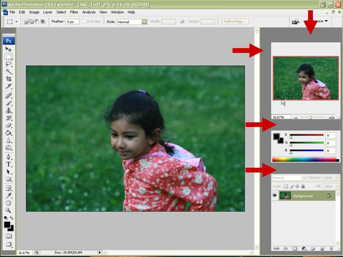Select the Move tool
The width and height of the screenshot is (343, 257).
pos(9,49)
